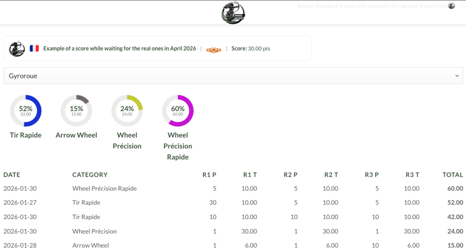Click the R1 T column header

tap(250, 174)
